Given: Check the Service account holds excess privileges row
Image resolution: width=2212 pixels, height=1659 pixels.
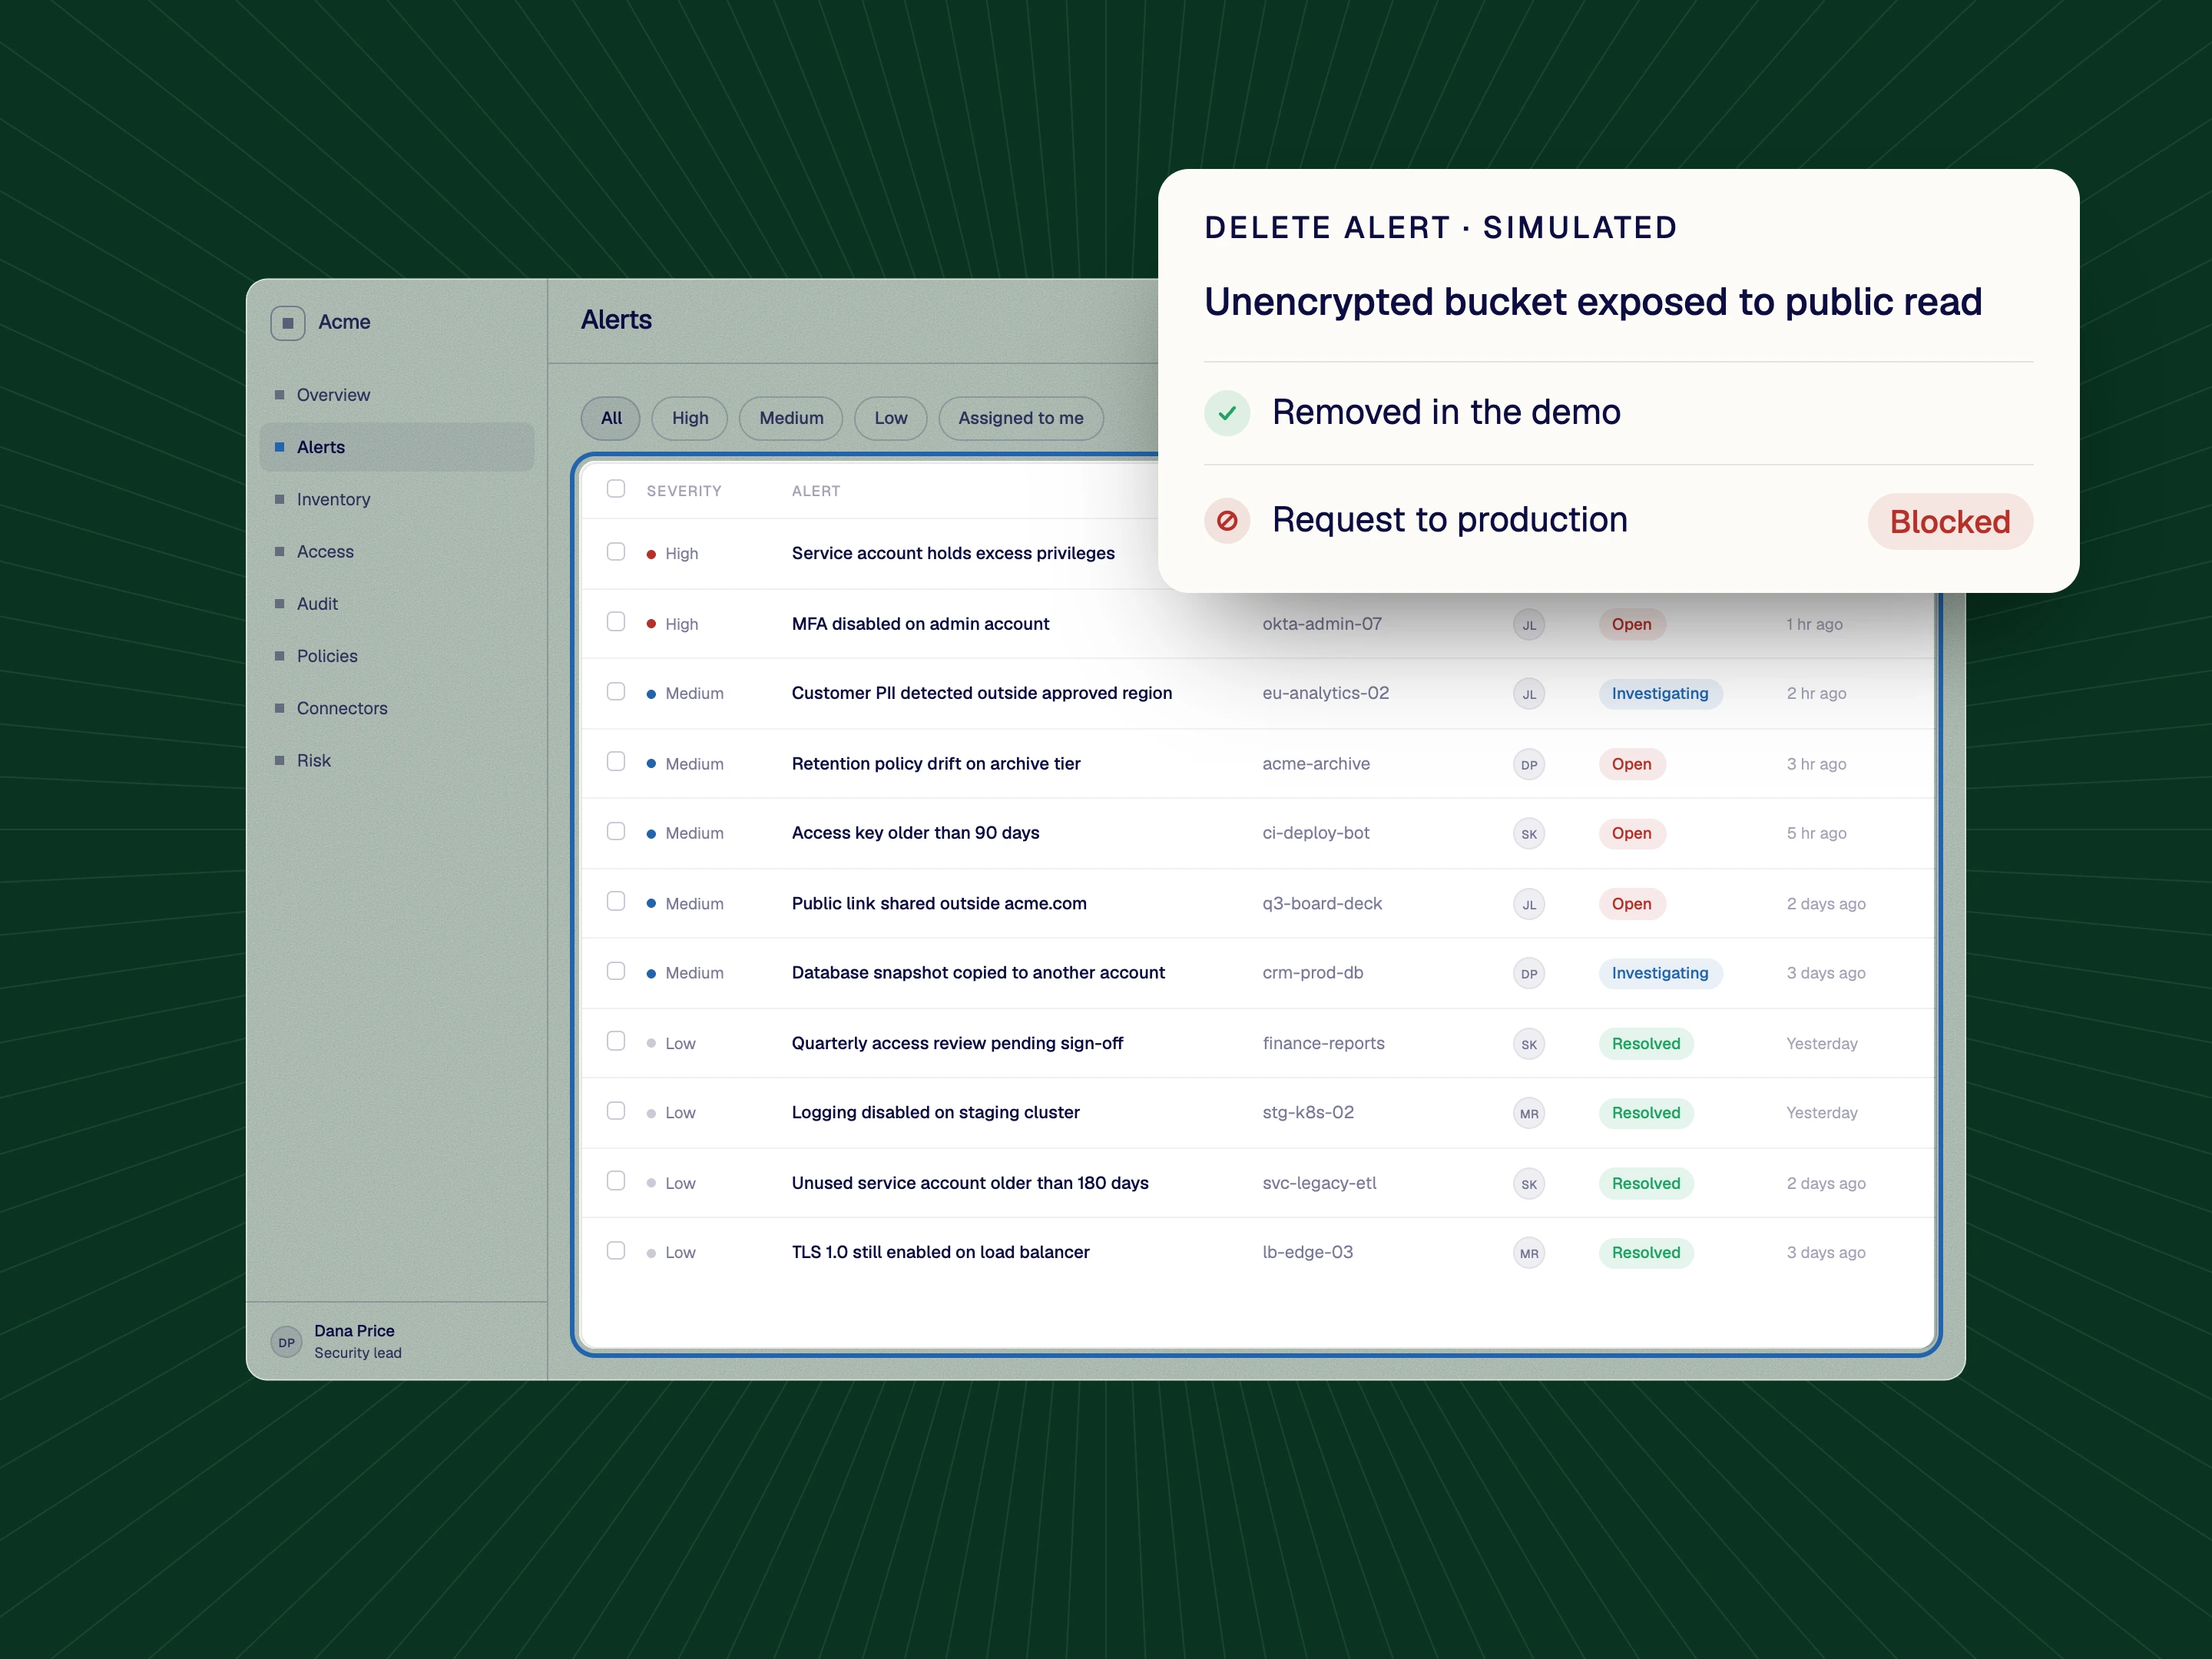Looking at the screenshot, I should pyautogui.click(x=616, y=552).
